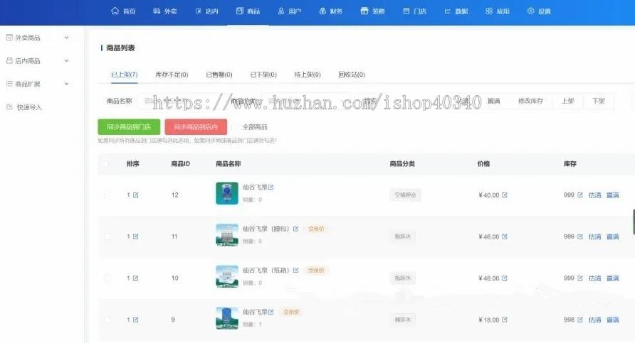Edit sort order for product ID 12

136,195
